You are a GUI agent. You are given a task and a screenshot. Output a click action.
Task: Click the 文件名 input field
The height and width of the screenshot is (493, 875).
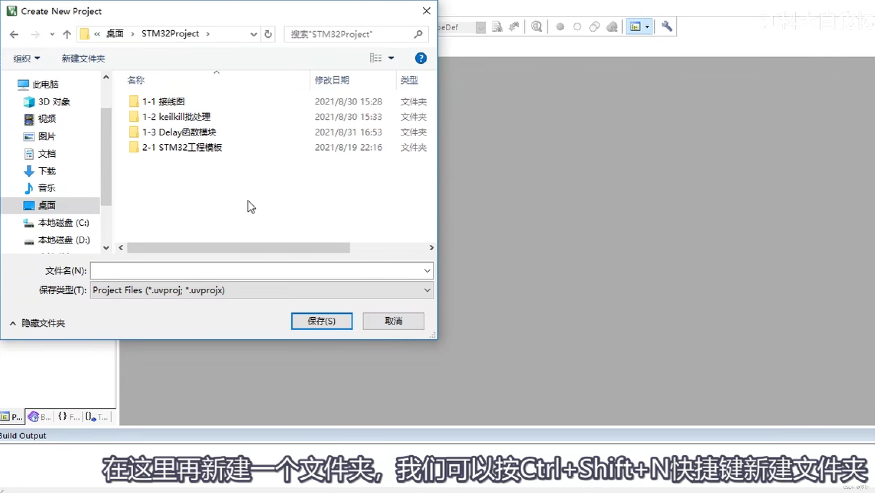(x=257, y=271)
